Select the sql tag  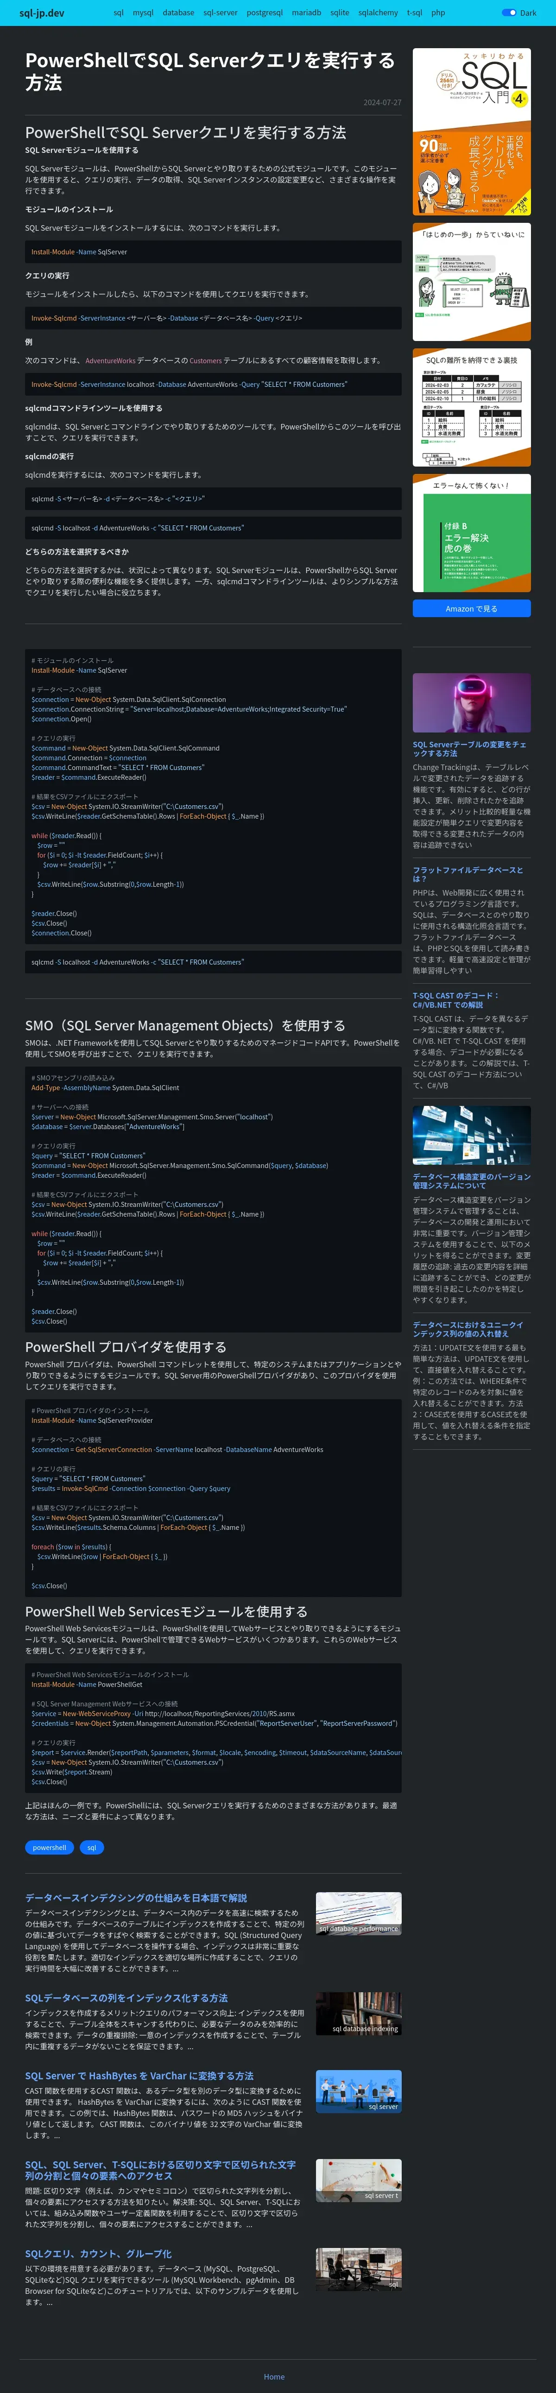click(91, 1848)
